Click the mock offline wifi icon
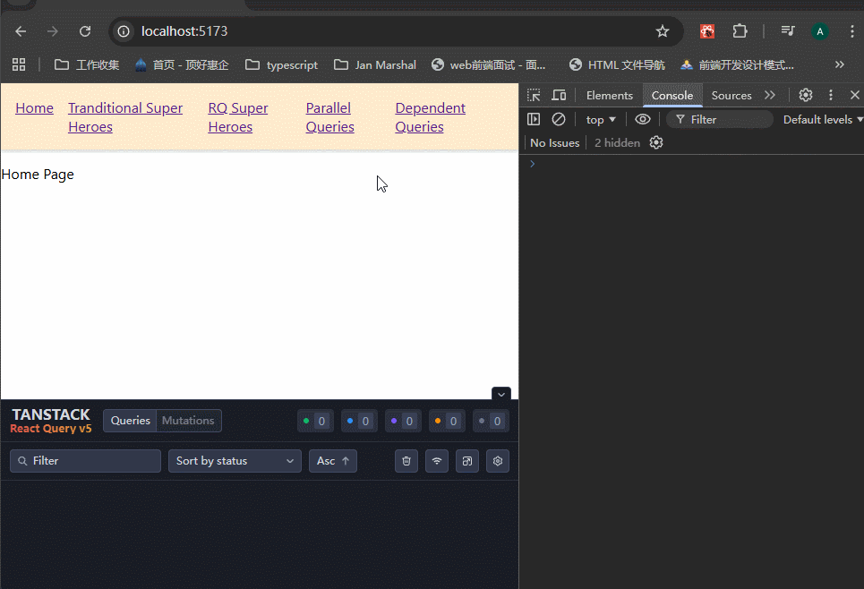The image size is (864, 589). [437, 461]
